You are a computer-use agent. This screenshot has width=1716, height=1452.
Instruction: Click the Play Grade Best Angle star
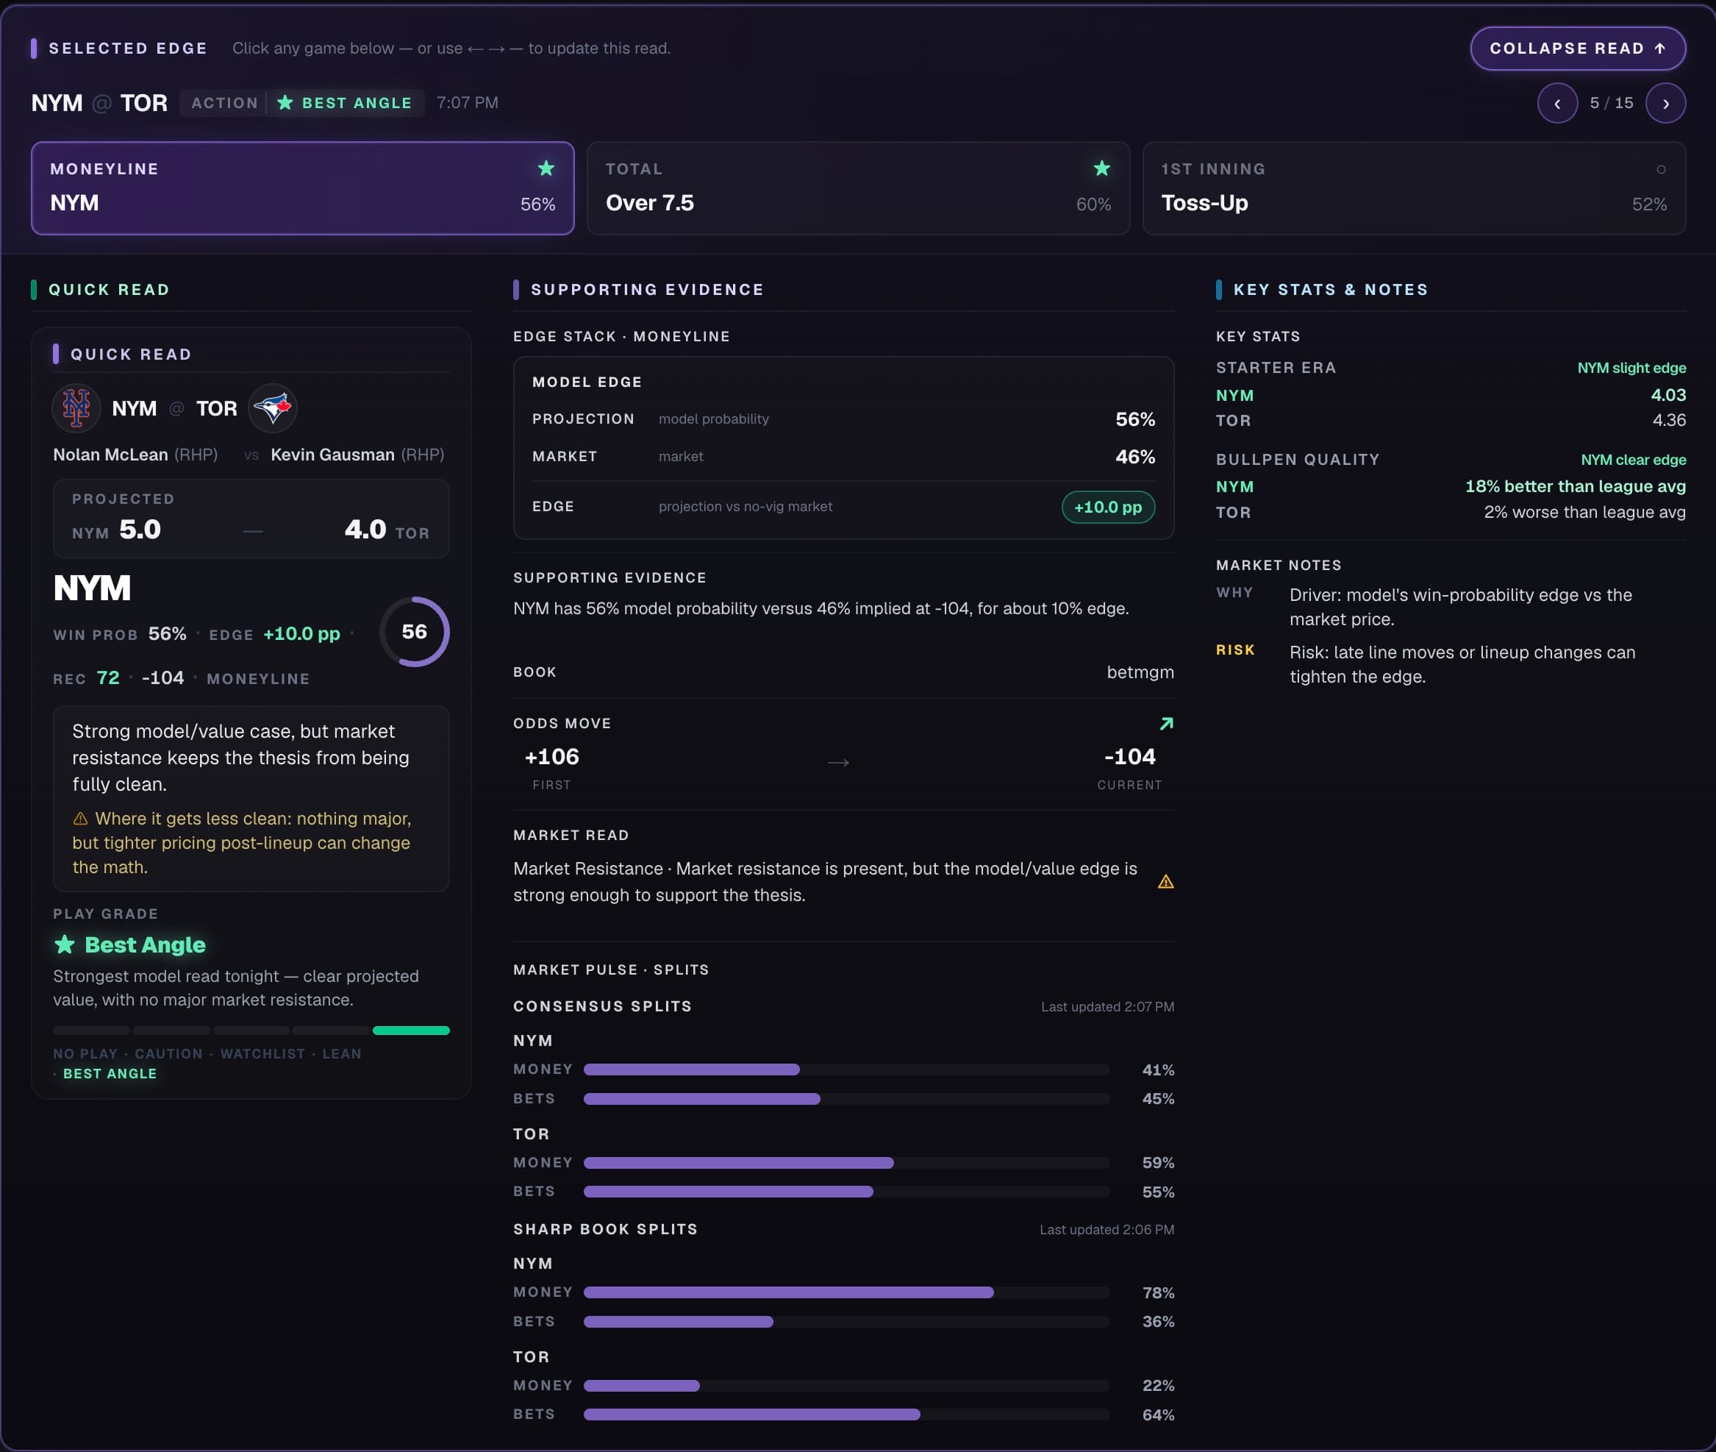coord(64,944)
